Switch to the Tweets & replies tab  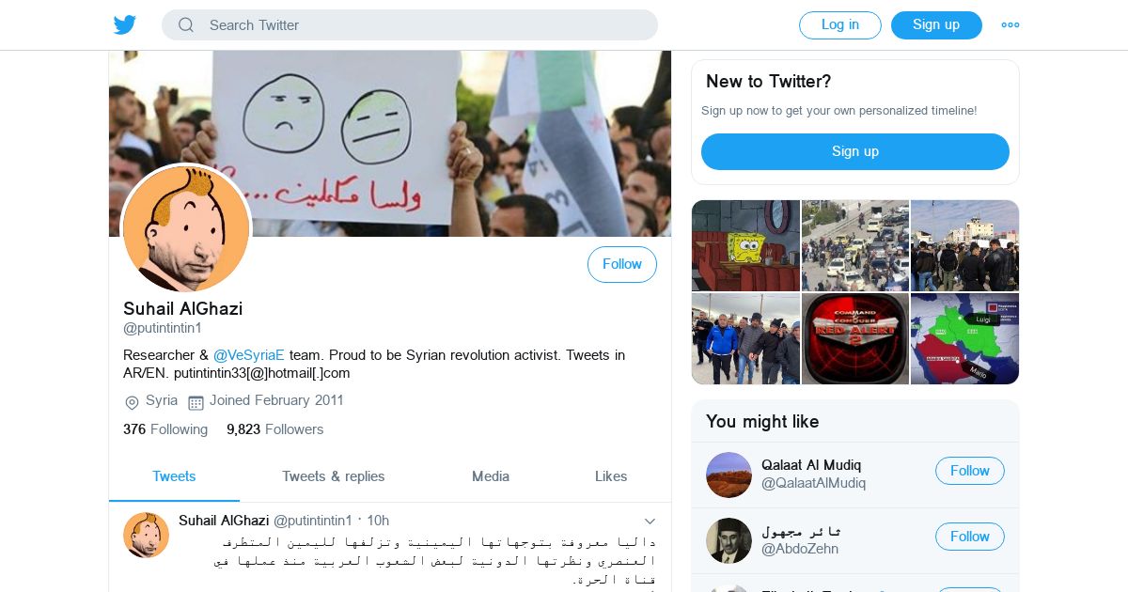(x=334, y=476)
